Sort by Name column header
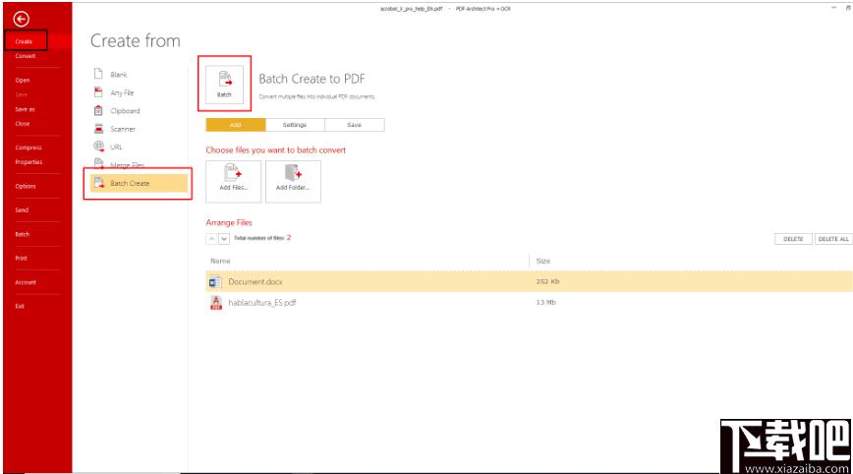 (x=220, y=262)
